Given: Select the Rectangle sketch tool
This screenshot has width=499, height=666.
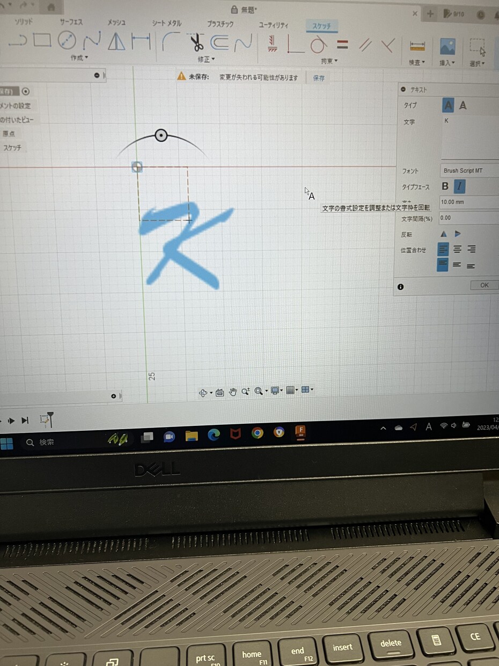Looking at the screenshot, I should pos(42,40).
